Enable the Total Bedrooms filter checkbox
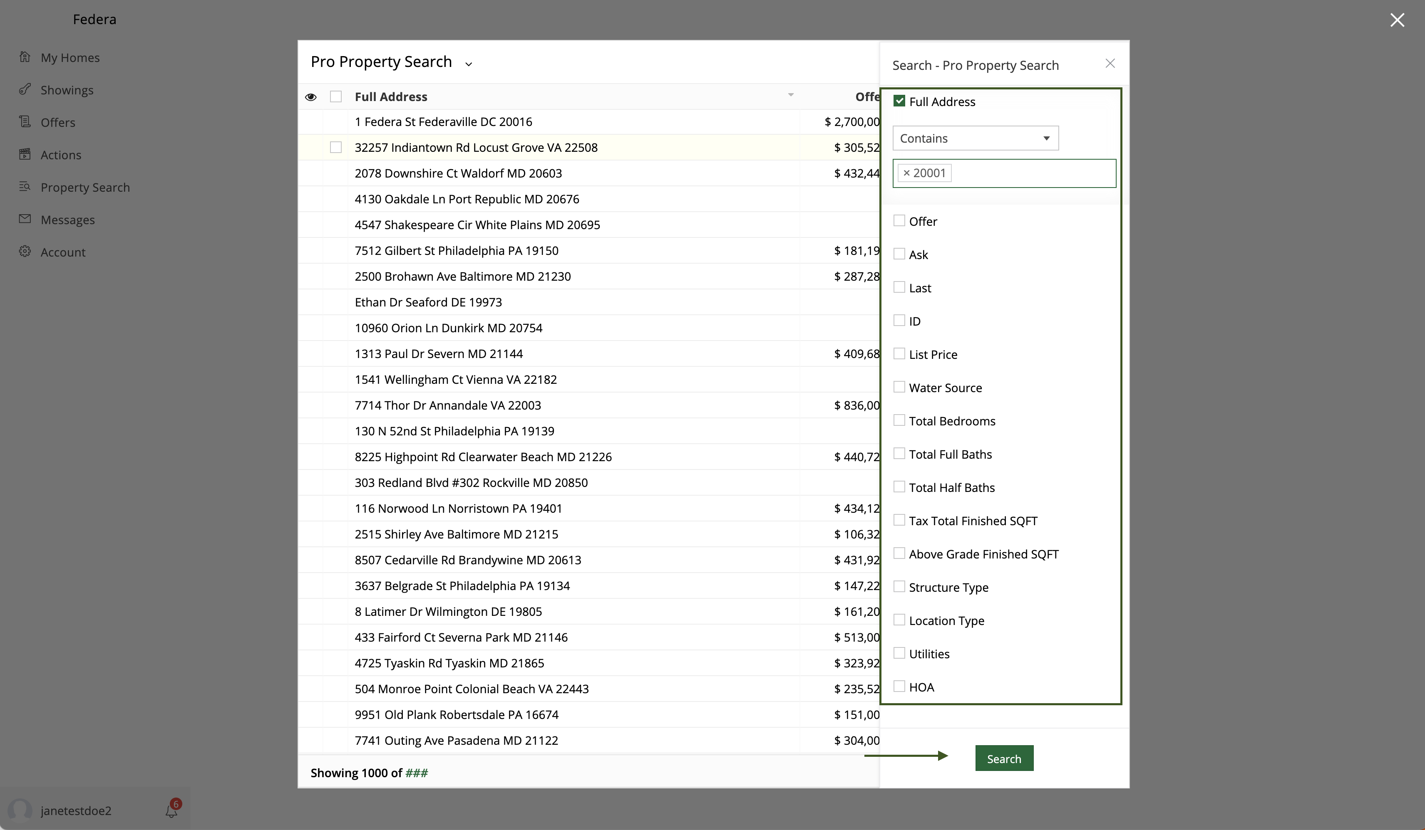Screen dimensions: 1425x830 pos(899,420)
